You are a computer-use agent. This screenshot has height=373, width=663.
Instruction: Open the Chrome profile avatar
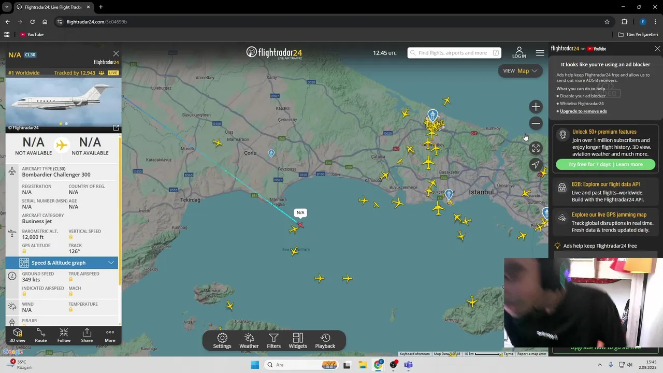click(643, 22)
